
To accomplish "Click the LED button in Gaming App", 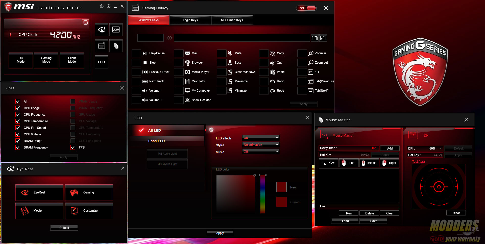I will tap(102, 62).
